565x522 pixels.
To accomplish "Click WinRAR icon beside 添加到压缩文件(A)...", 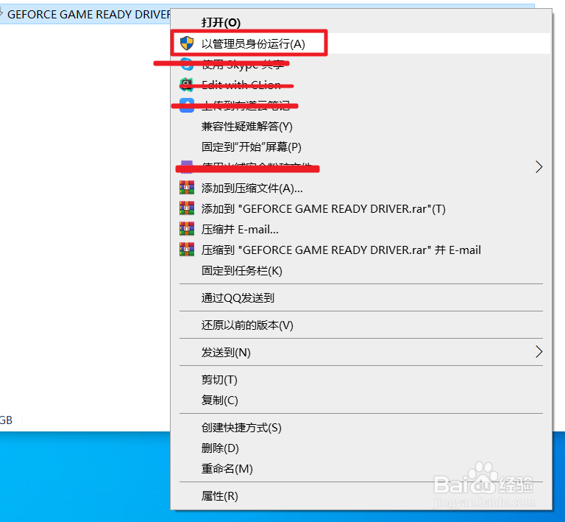I will pyautogui.click(x=187, y=188).
